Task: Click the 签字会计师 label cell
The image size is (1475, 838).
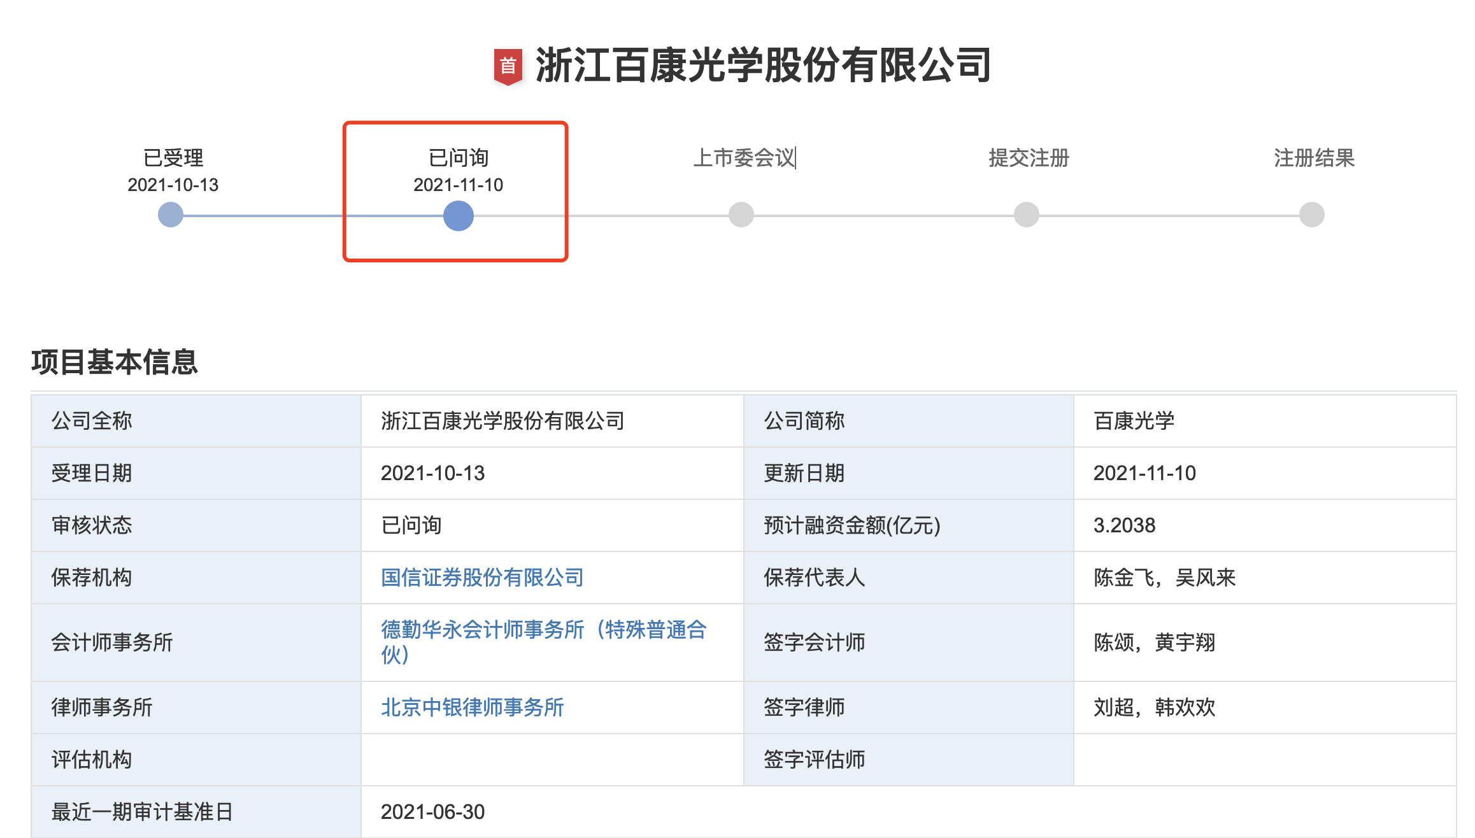Action: click(x=909, y=643)
